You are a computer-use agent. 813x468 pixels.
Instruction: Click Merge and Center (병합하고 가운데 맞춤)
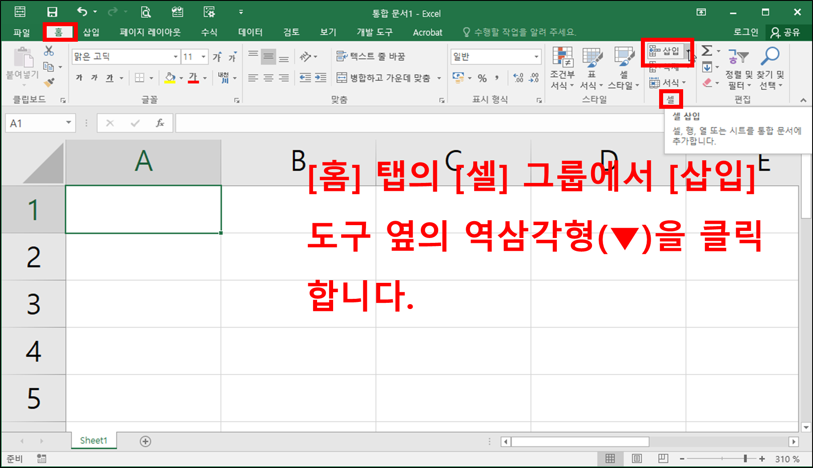pyautogui.click(x=383, y=78)
